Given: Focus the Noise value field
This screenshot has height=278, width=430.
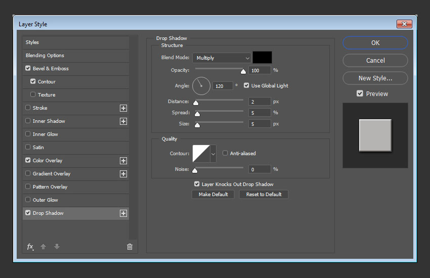Looking at the screenshot, I should coord(260,169).
